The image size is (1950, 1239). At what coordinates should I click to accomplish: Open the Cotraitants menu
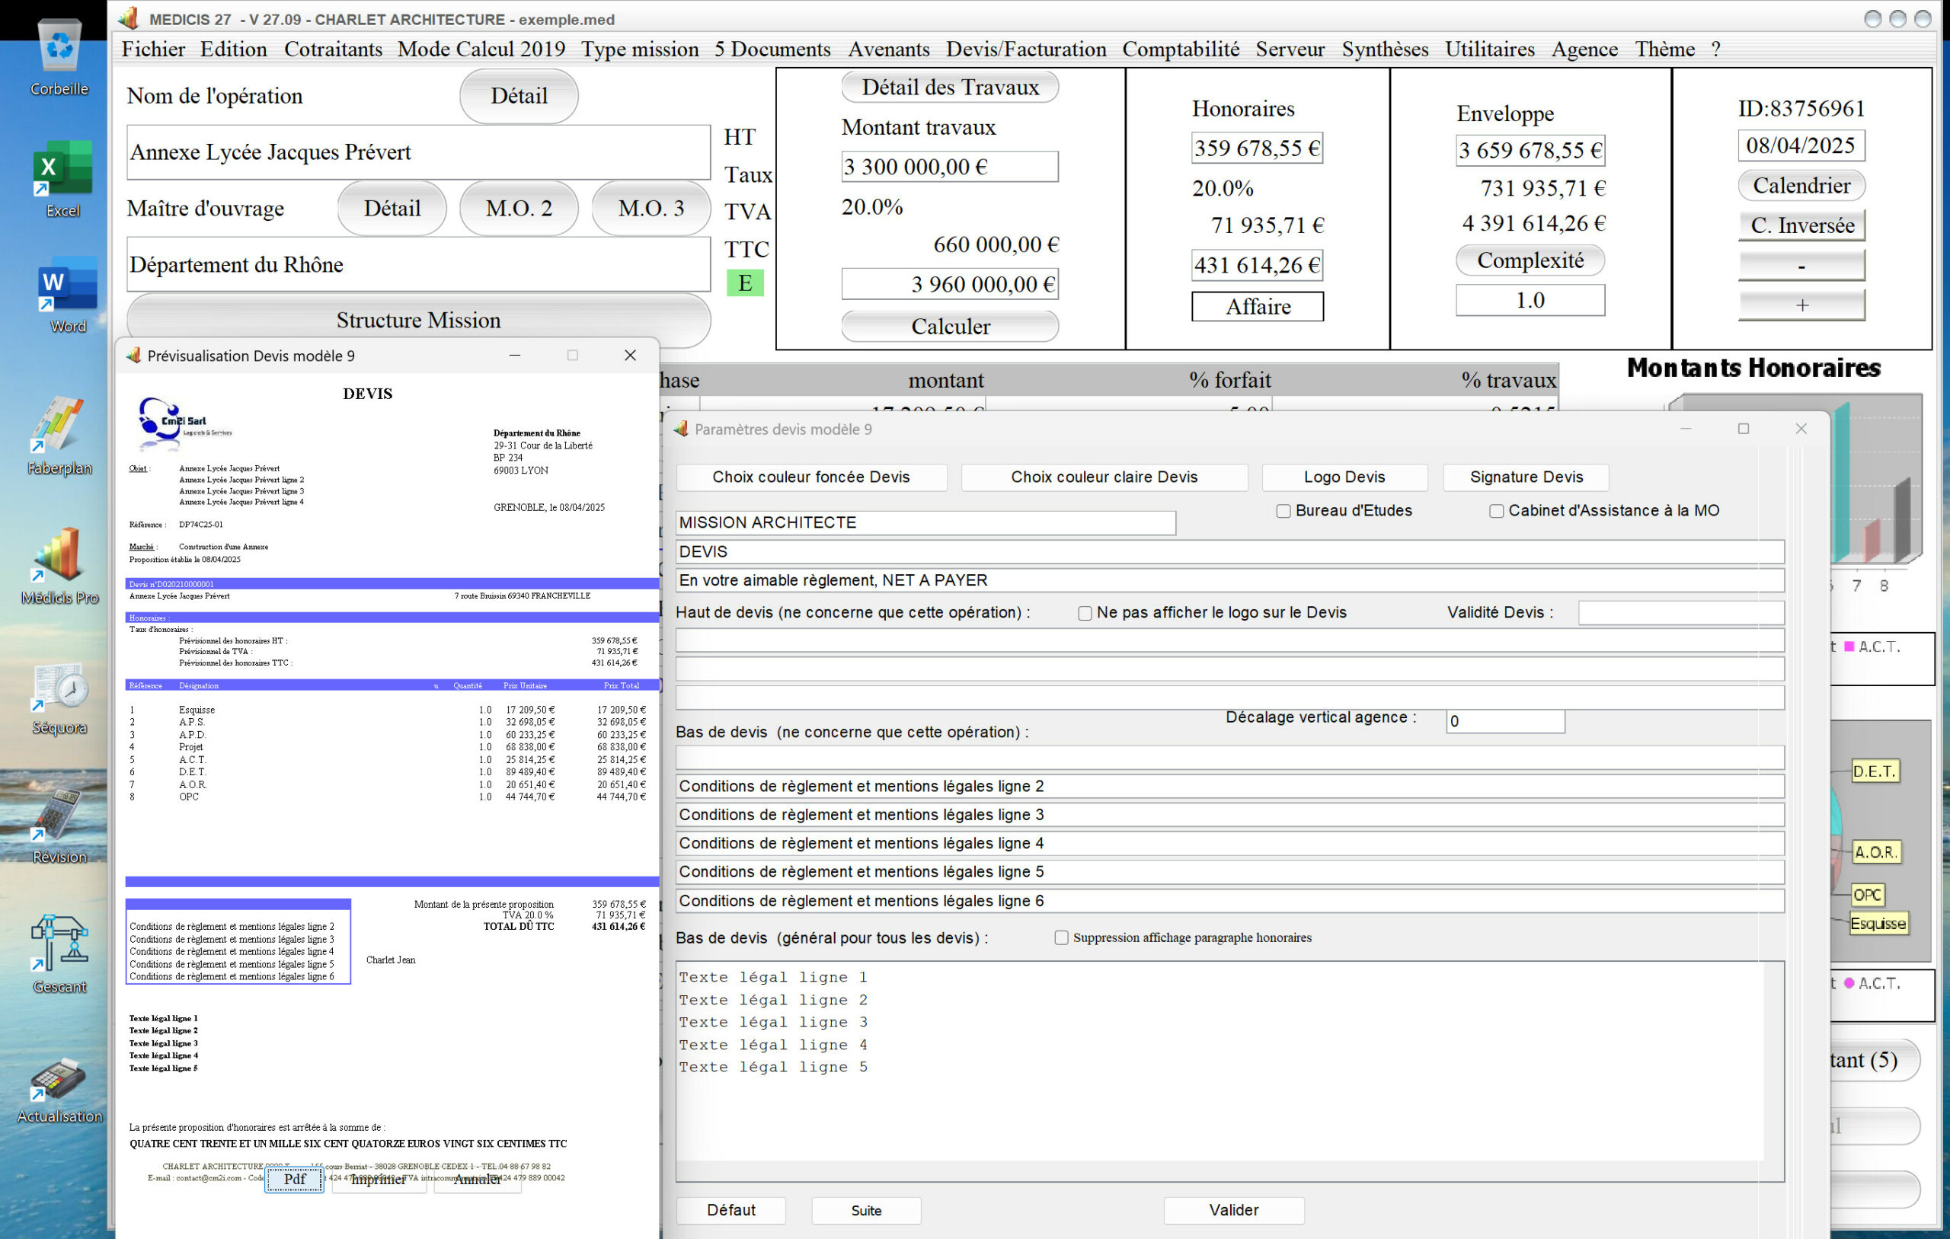[x=333, y=49]
